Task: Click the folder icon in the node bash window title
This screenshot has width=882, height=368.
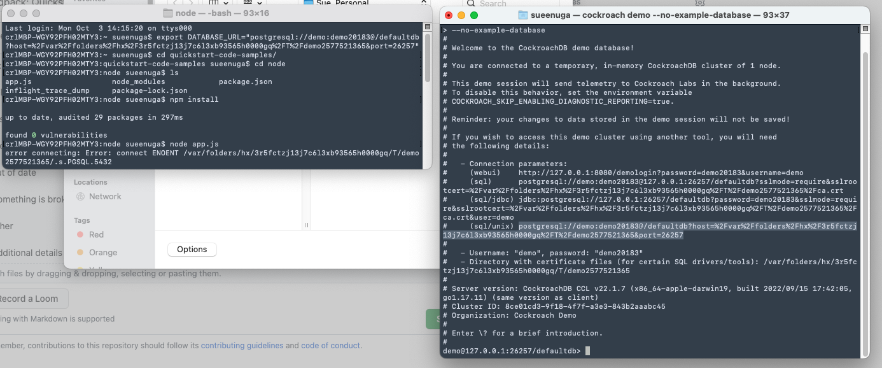Action: [x=168, y=13]
